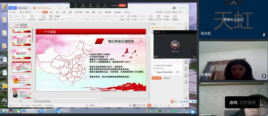Open WeChat from the Windows taskbar
The image size is (268, 116).
pyautogui.click(x=18, y=111)
